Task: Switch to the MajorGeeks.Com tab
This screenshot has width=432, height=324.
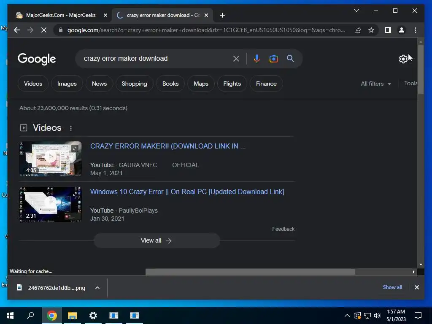Action: (61, 15)
